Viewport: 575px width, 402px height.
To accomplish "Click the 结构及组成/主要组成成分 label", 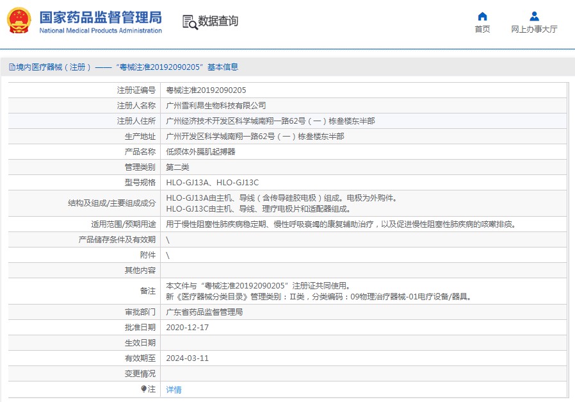I will click(112, 203).
